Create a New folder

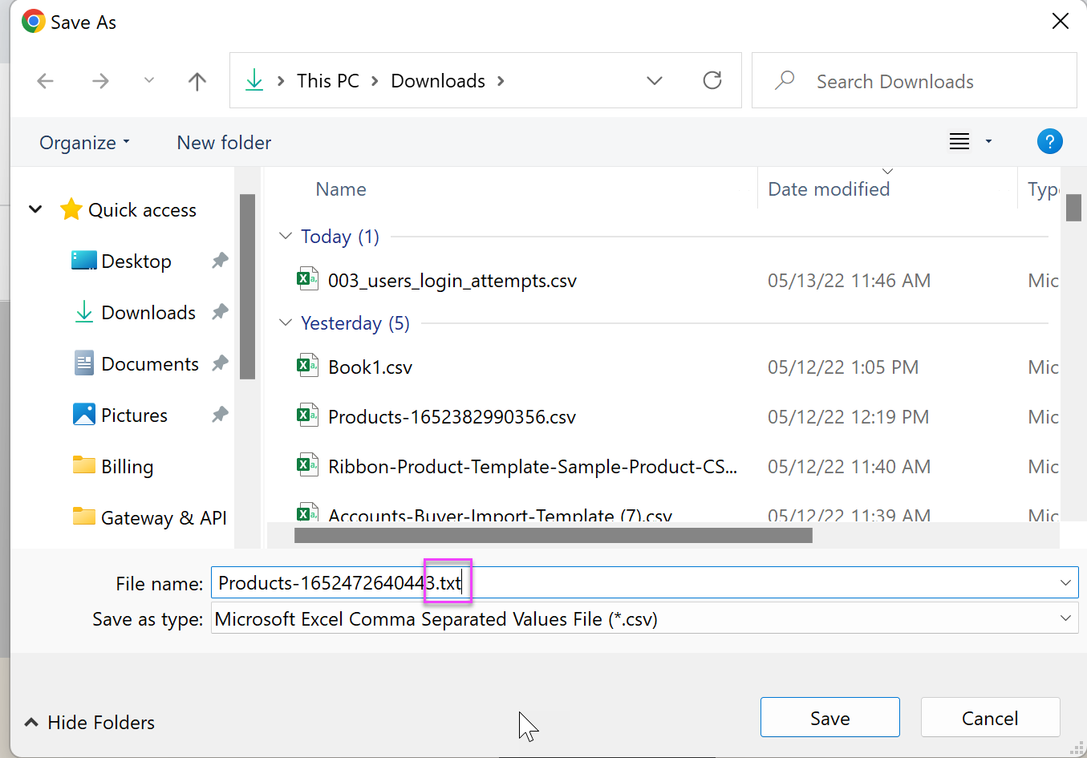[224, 143]
